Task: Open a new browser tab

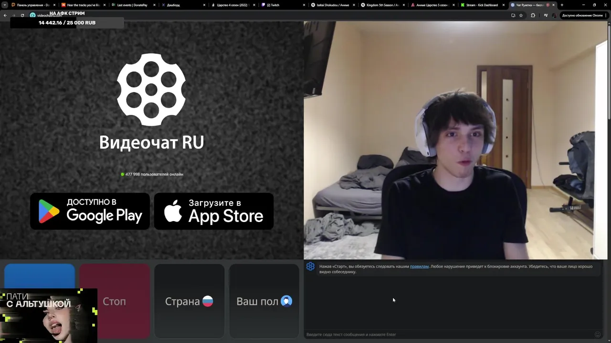Action: (562, 5)
